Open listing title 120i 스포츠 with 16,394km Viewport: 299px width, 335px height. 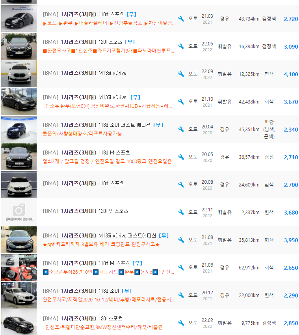82,42
